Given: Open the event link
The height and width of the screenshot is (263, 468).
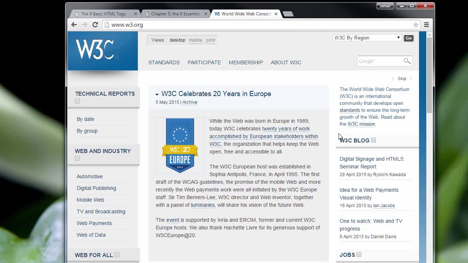Looking at the screenshot, I should [173, 220].
